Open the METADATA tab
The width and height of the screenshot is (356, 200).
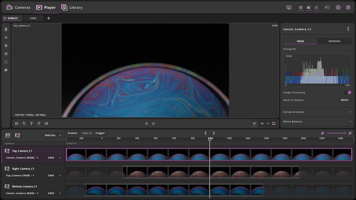click(334, 41)
